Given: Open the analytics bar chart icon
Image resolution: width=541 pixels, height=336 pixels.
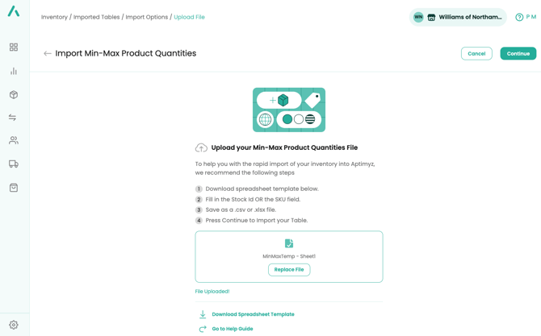Looking at the screenshot, I should [14, 71].
